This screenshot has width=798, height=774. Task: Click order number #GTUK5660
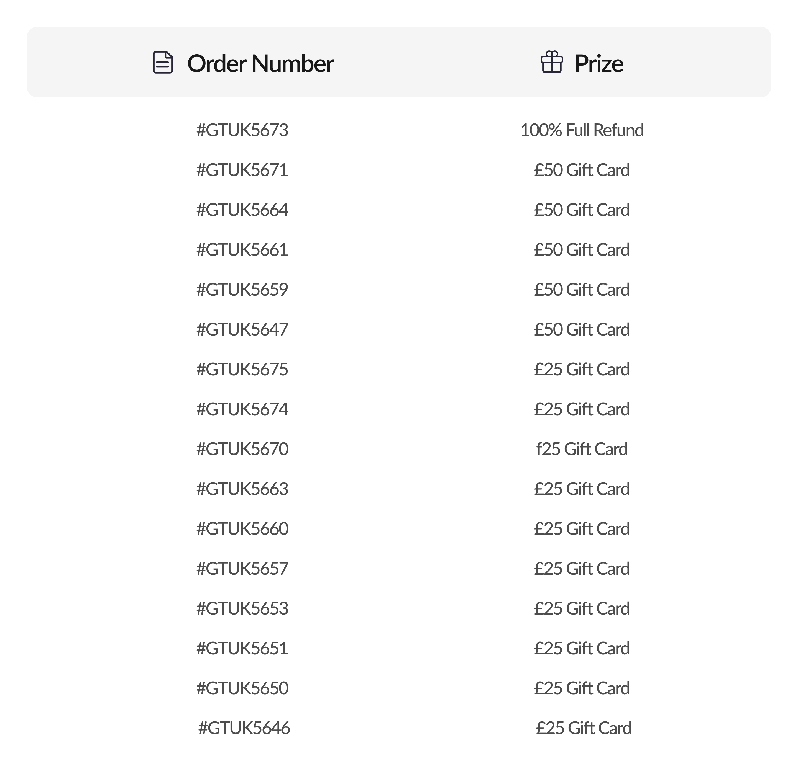[242, 529]
